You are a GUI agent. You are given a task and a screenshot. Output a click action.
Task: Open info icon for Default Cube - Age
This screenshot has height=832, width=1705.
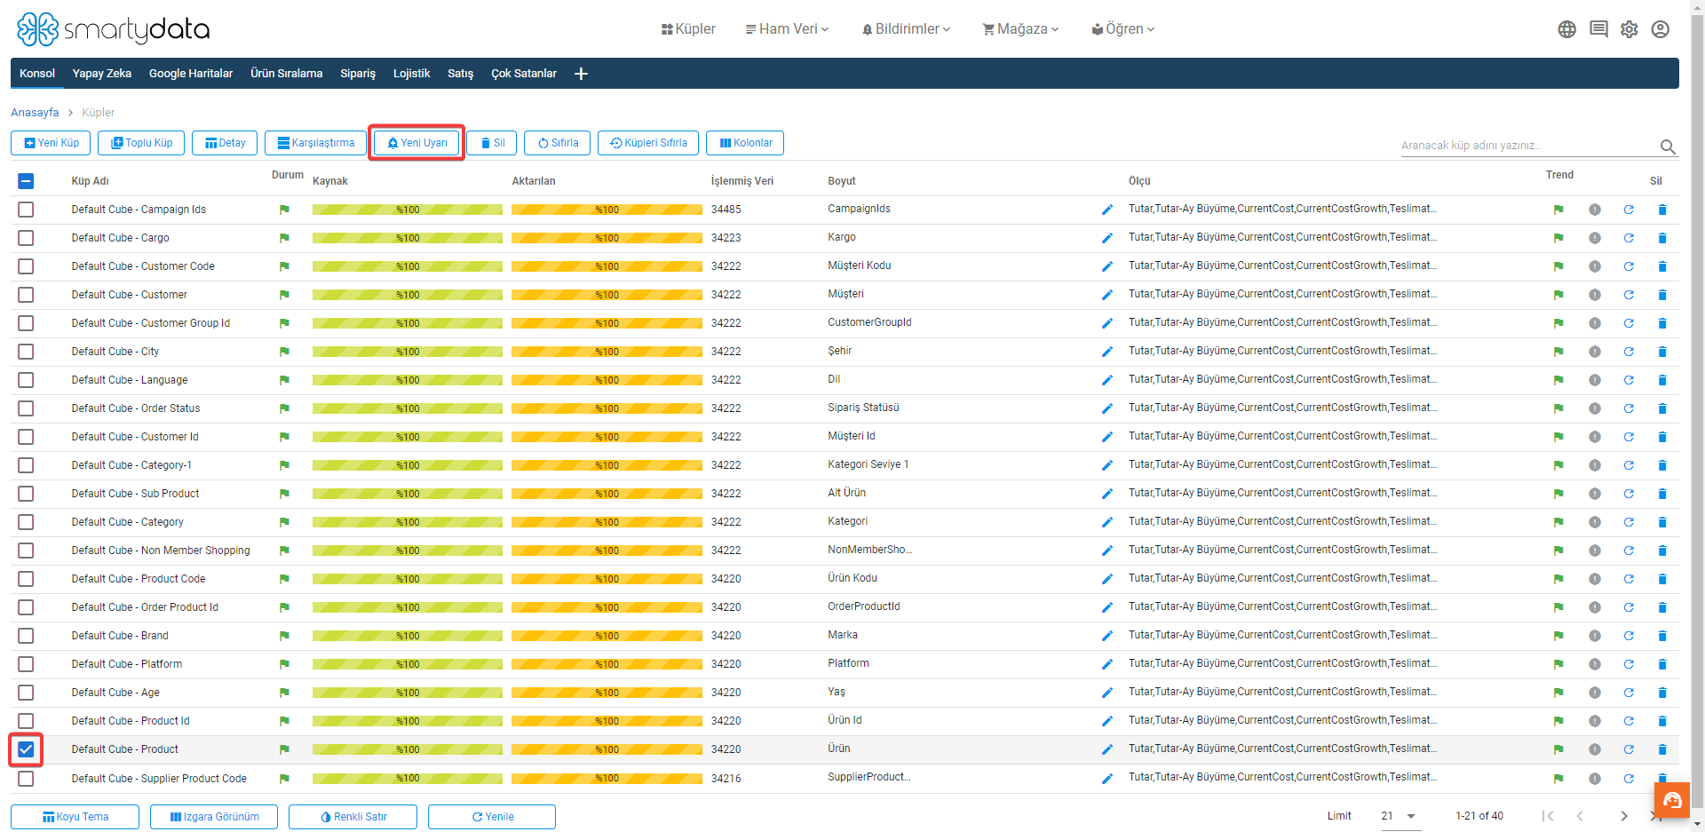[x=1595, y=693]
